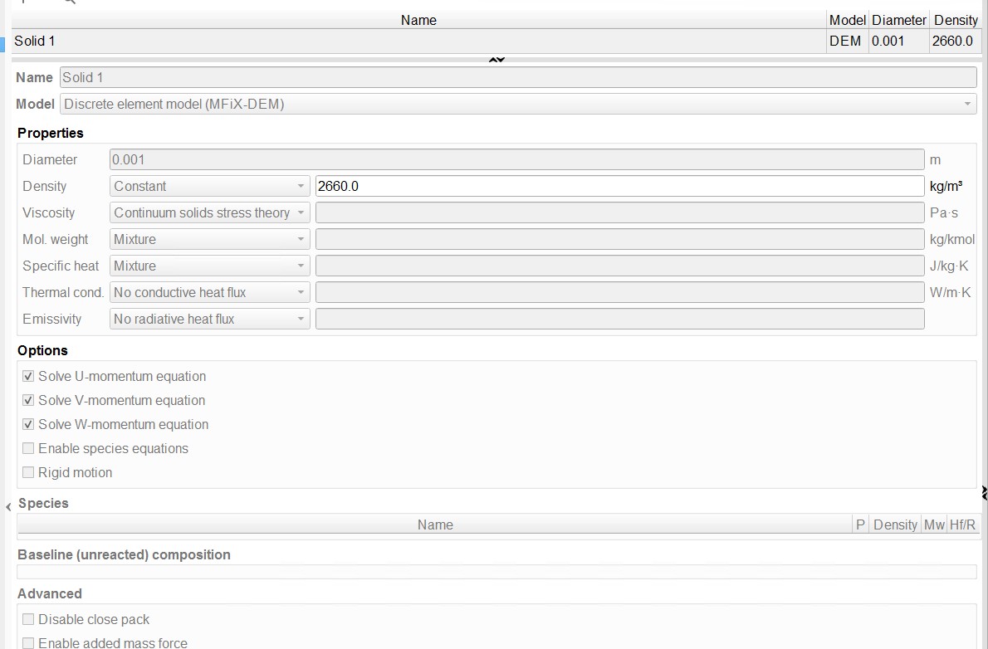
Task: Click the Hf/R column header in Species table
Action: click(x=963, y=525)
